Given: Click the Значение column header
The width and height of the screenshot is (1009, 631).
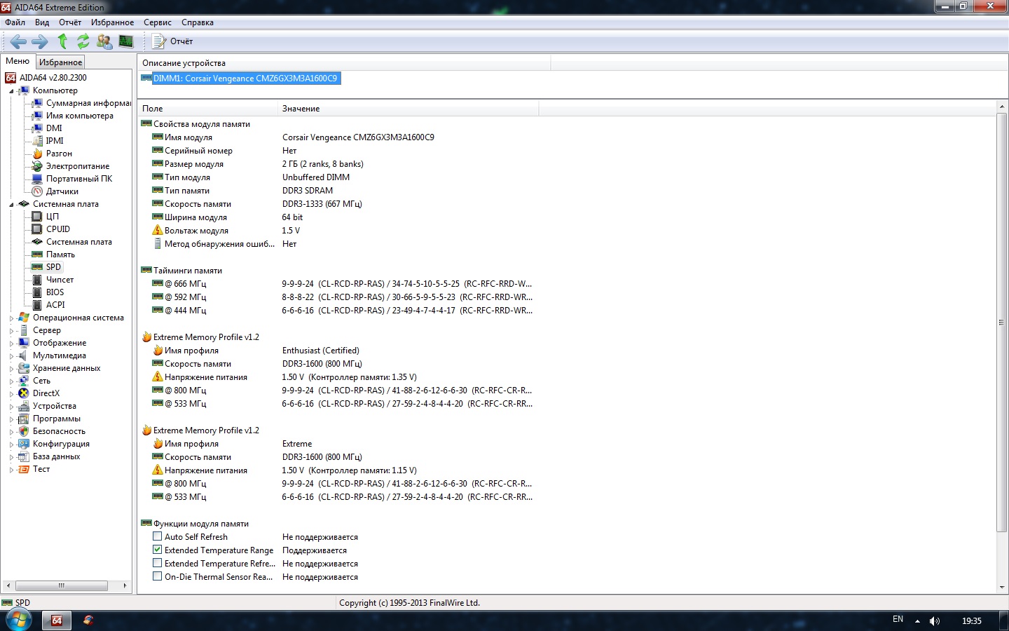Looking at the screenshot, I should coord(409,109).
